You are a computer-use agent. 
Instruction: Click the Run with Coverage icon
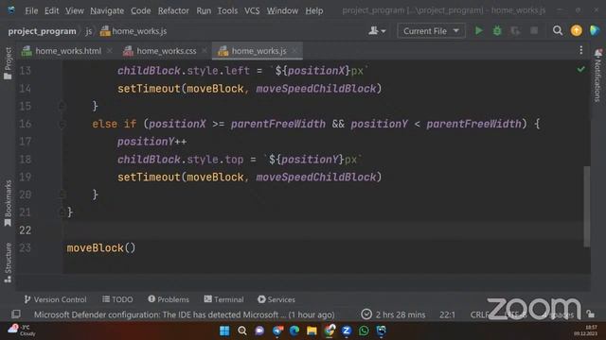coord(515,31)
